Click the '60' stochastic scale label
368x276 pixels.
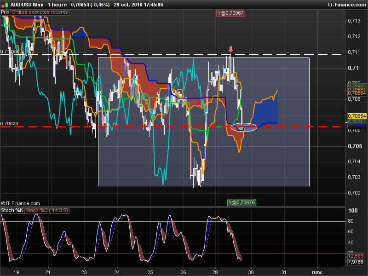351,232
